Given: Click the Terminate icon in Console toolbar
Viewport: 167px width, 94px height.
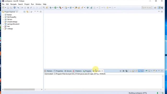Looking at the screenshot, I should tap(121, 71).
